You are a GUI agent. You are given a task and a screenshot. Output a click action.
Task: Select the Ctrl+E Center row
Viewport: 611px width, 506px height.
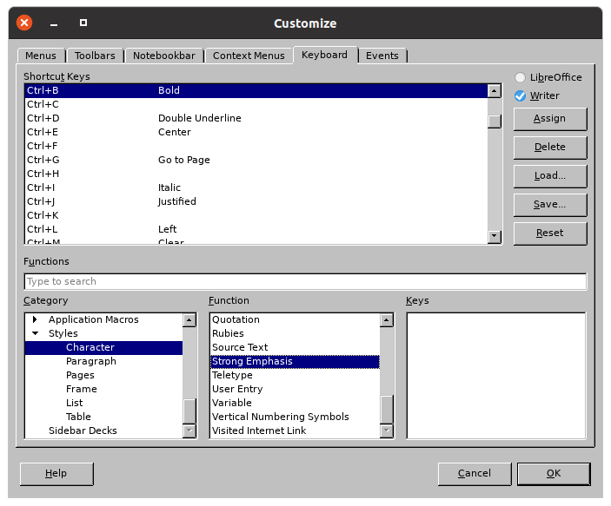tap(256, 132)
